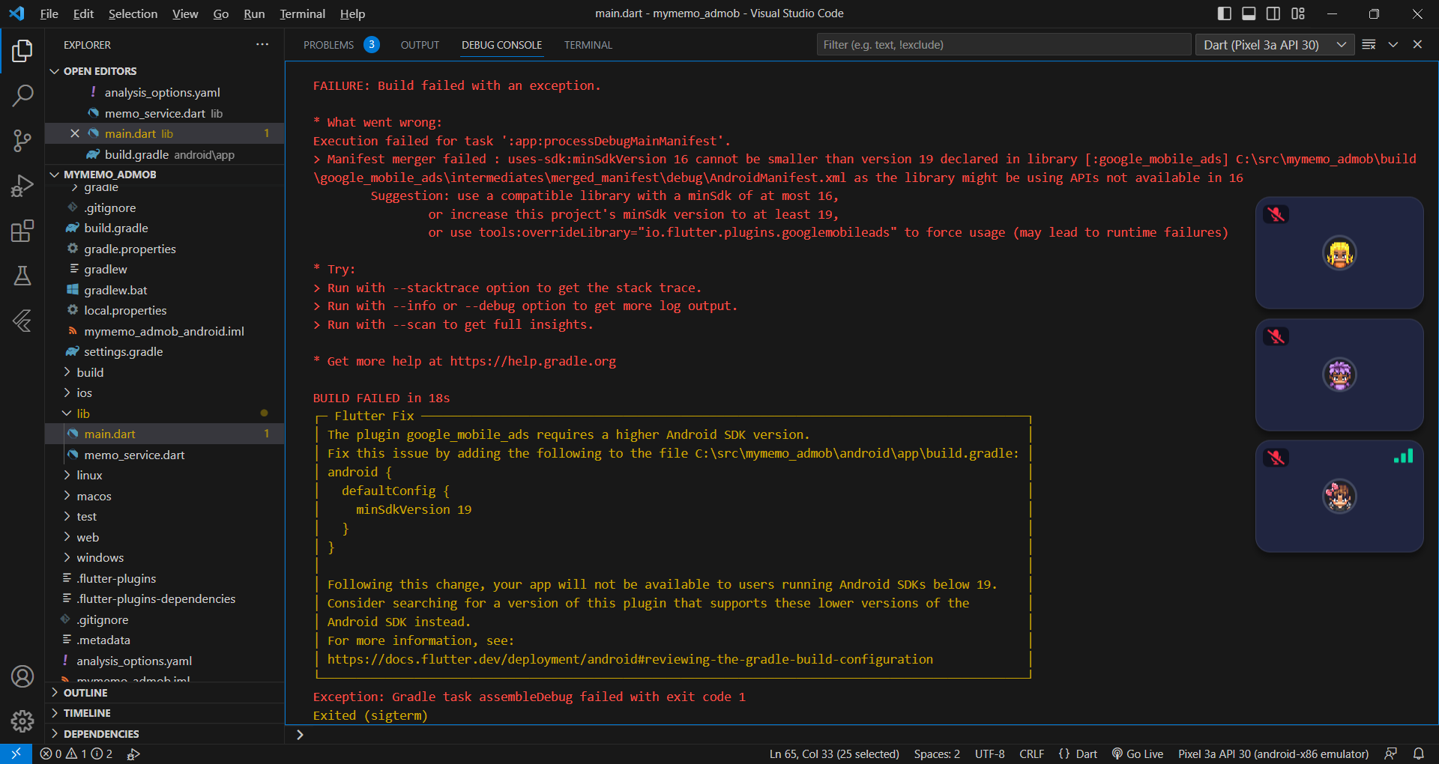The width and height of the screenshot is (1439, 764).
Task: Click the debug launch icon in status bar
Action: [133, 754]
